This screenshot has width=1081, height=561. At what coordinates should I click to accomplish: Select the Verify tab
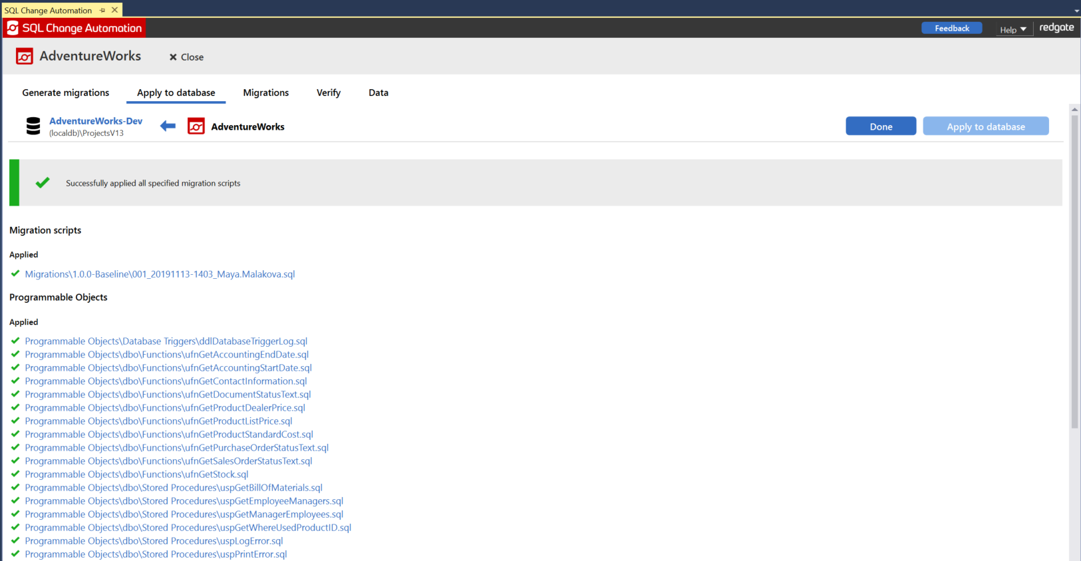click(x=329, y=93)
